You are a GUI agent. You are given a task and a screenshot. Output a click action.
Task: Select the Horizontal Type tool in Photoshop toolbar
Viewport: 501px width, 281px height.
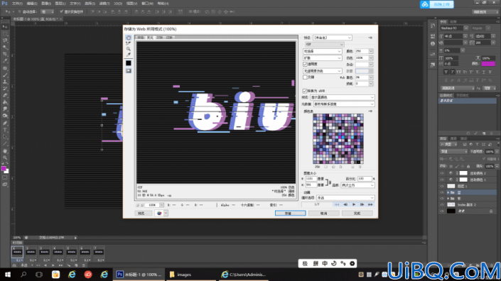pyautogui.click(x=5, y=130)
